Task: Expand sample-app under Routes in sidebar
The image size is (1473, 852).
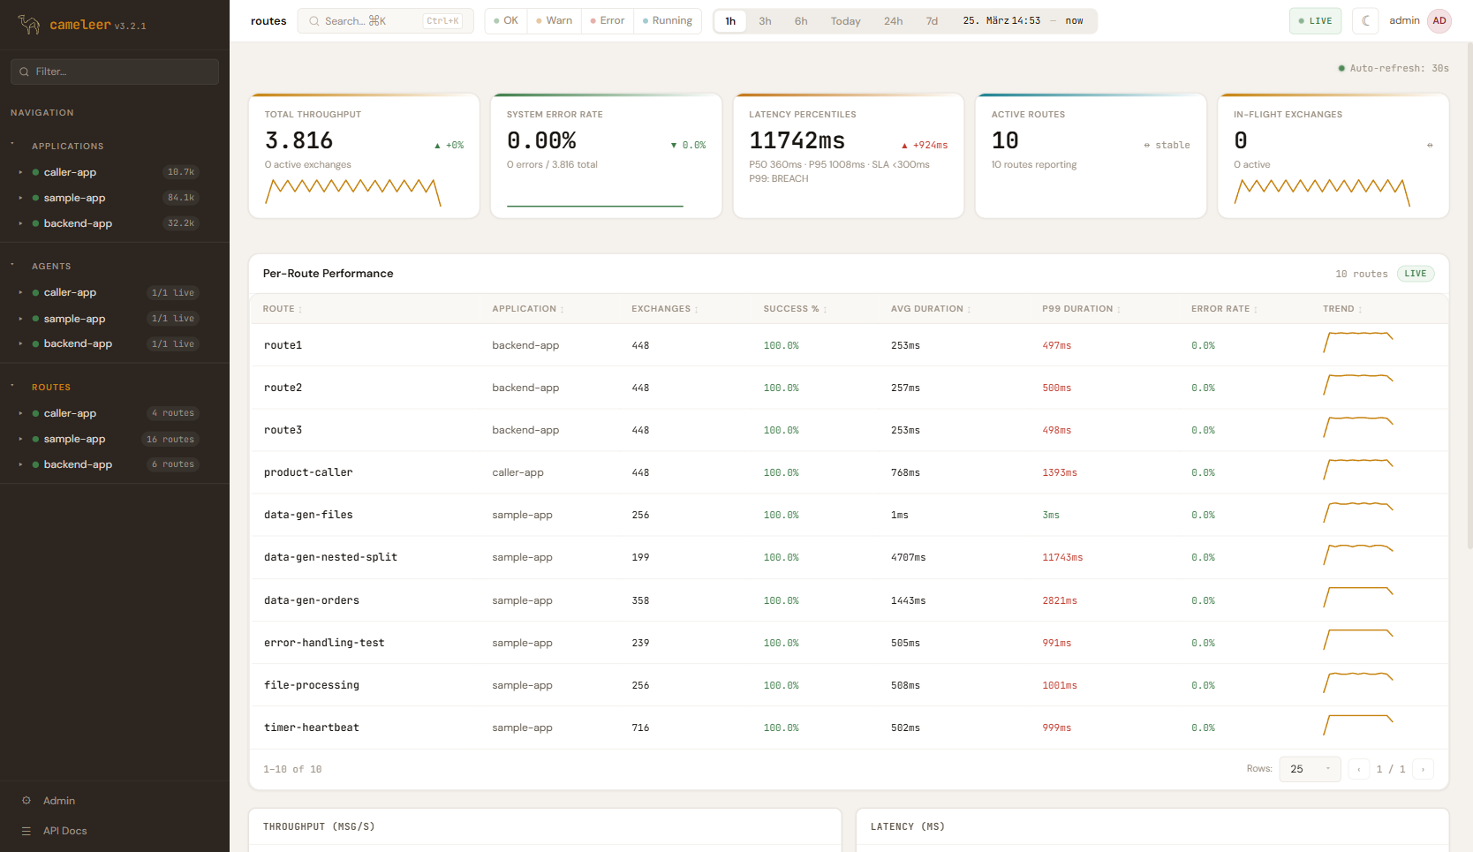Action: click(x=20, y=439)
